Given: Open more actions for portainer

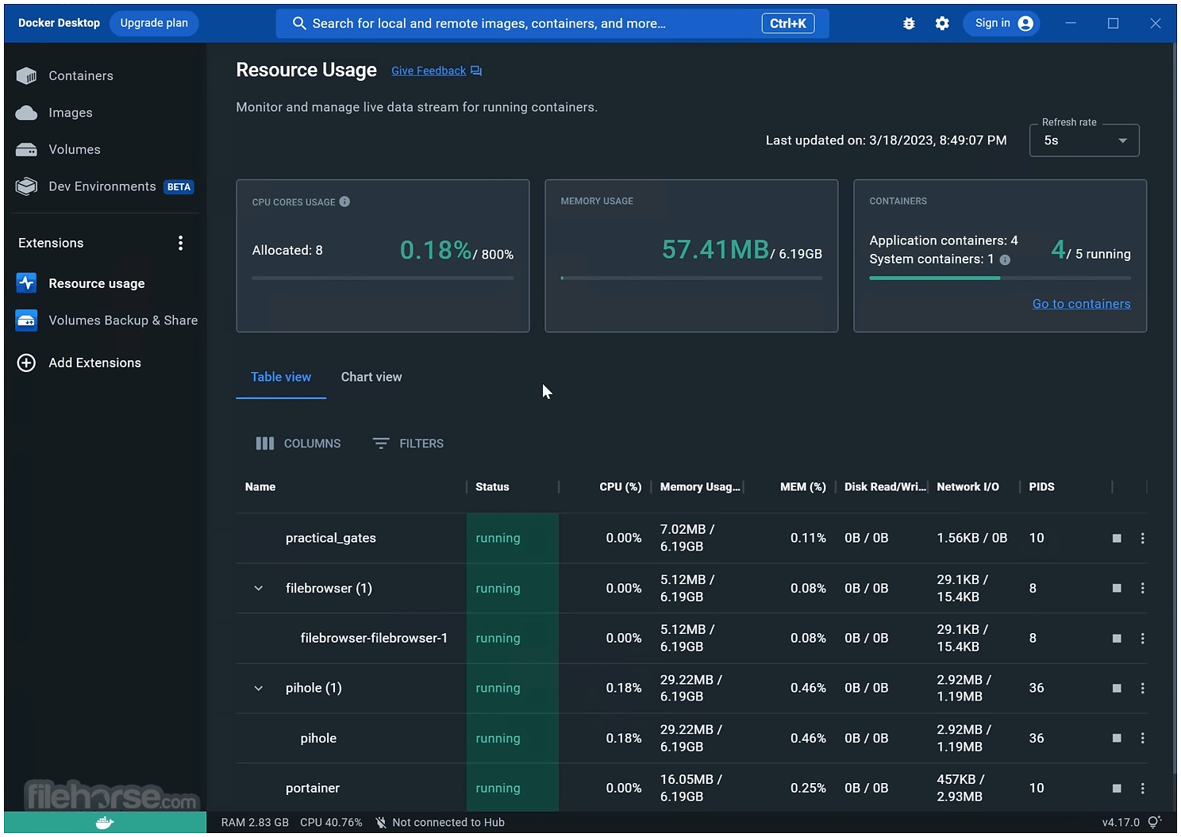Looking at the screenshot, I should pos(1143,788).
